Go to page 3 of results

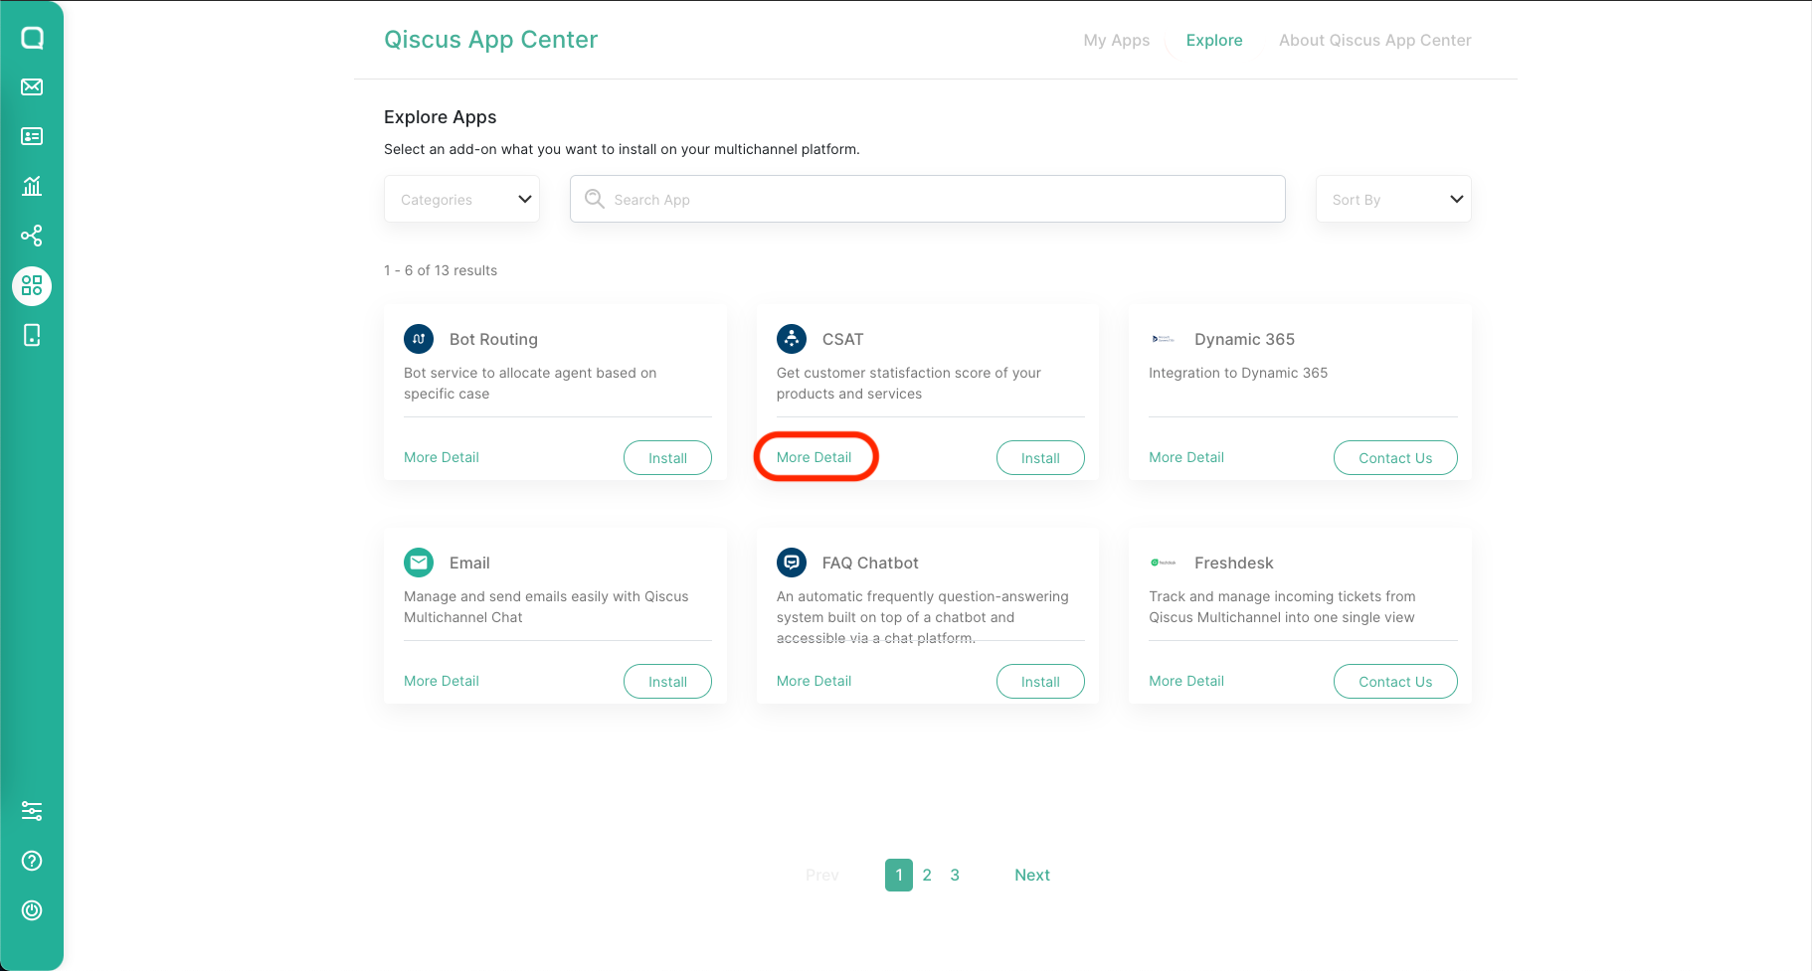(x=954, y=875)
